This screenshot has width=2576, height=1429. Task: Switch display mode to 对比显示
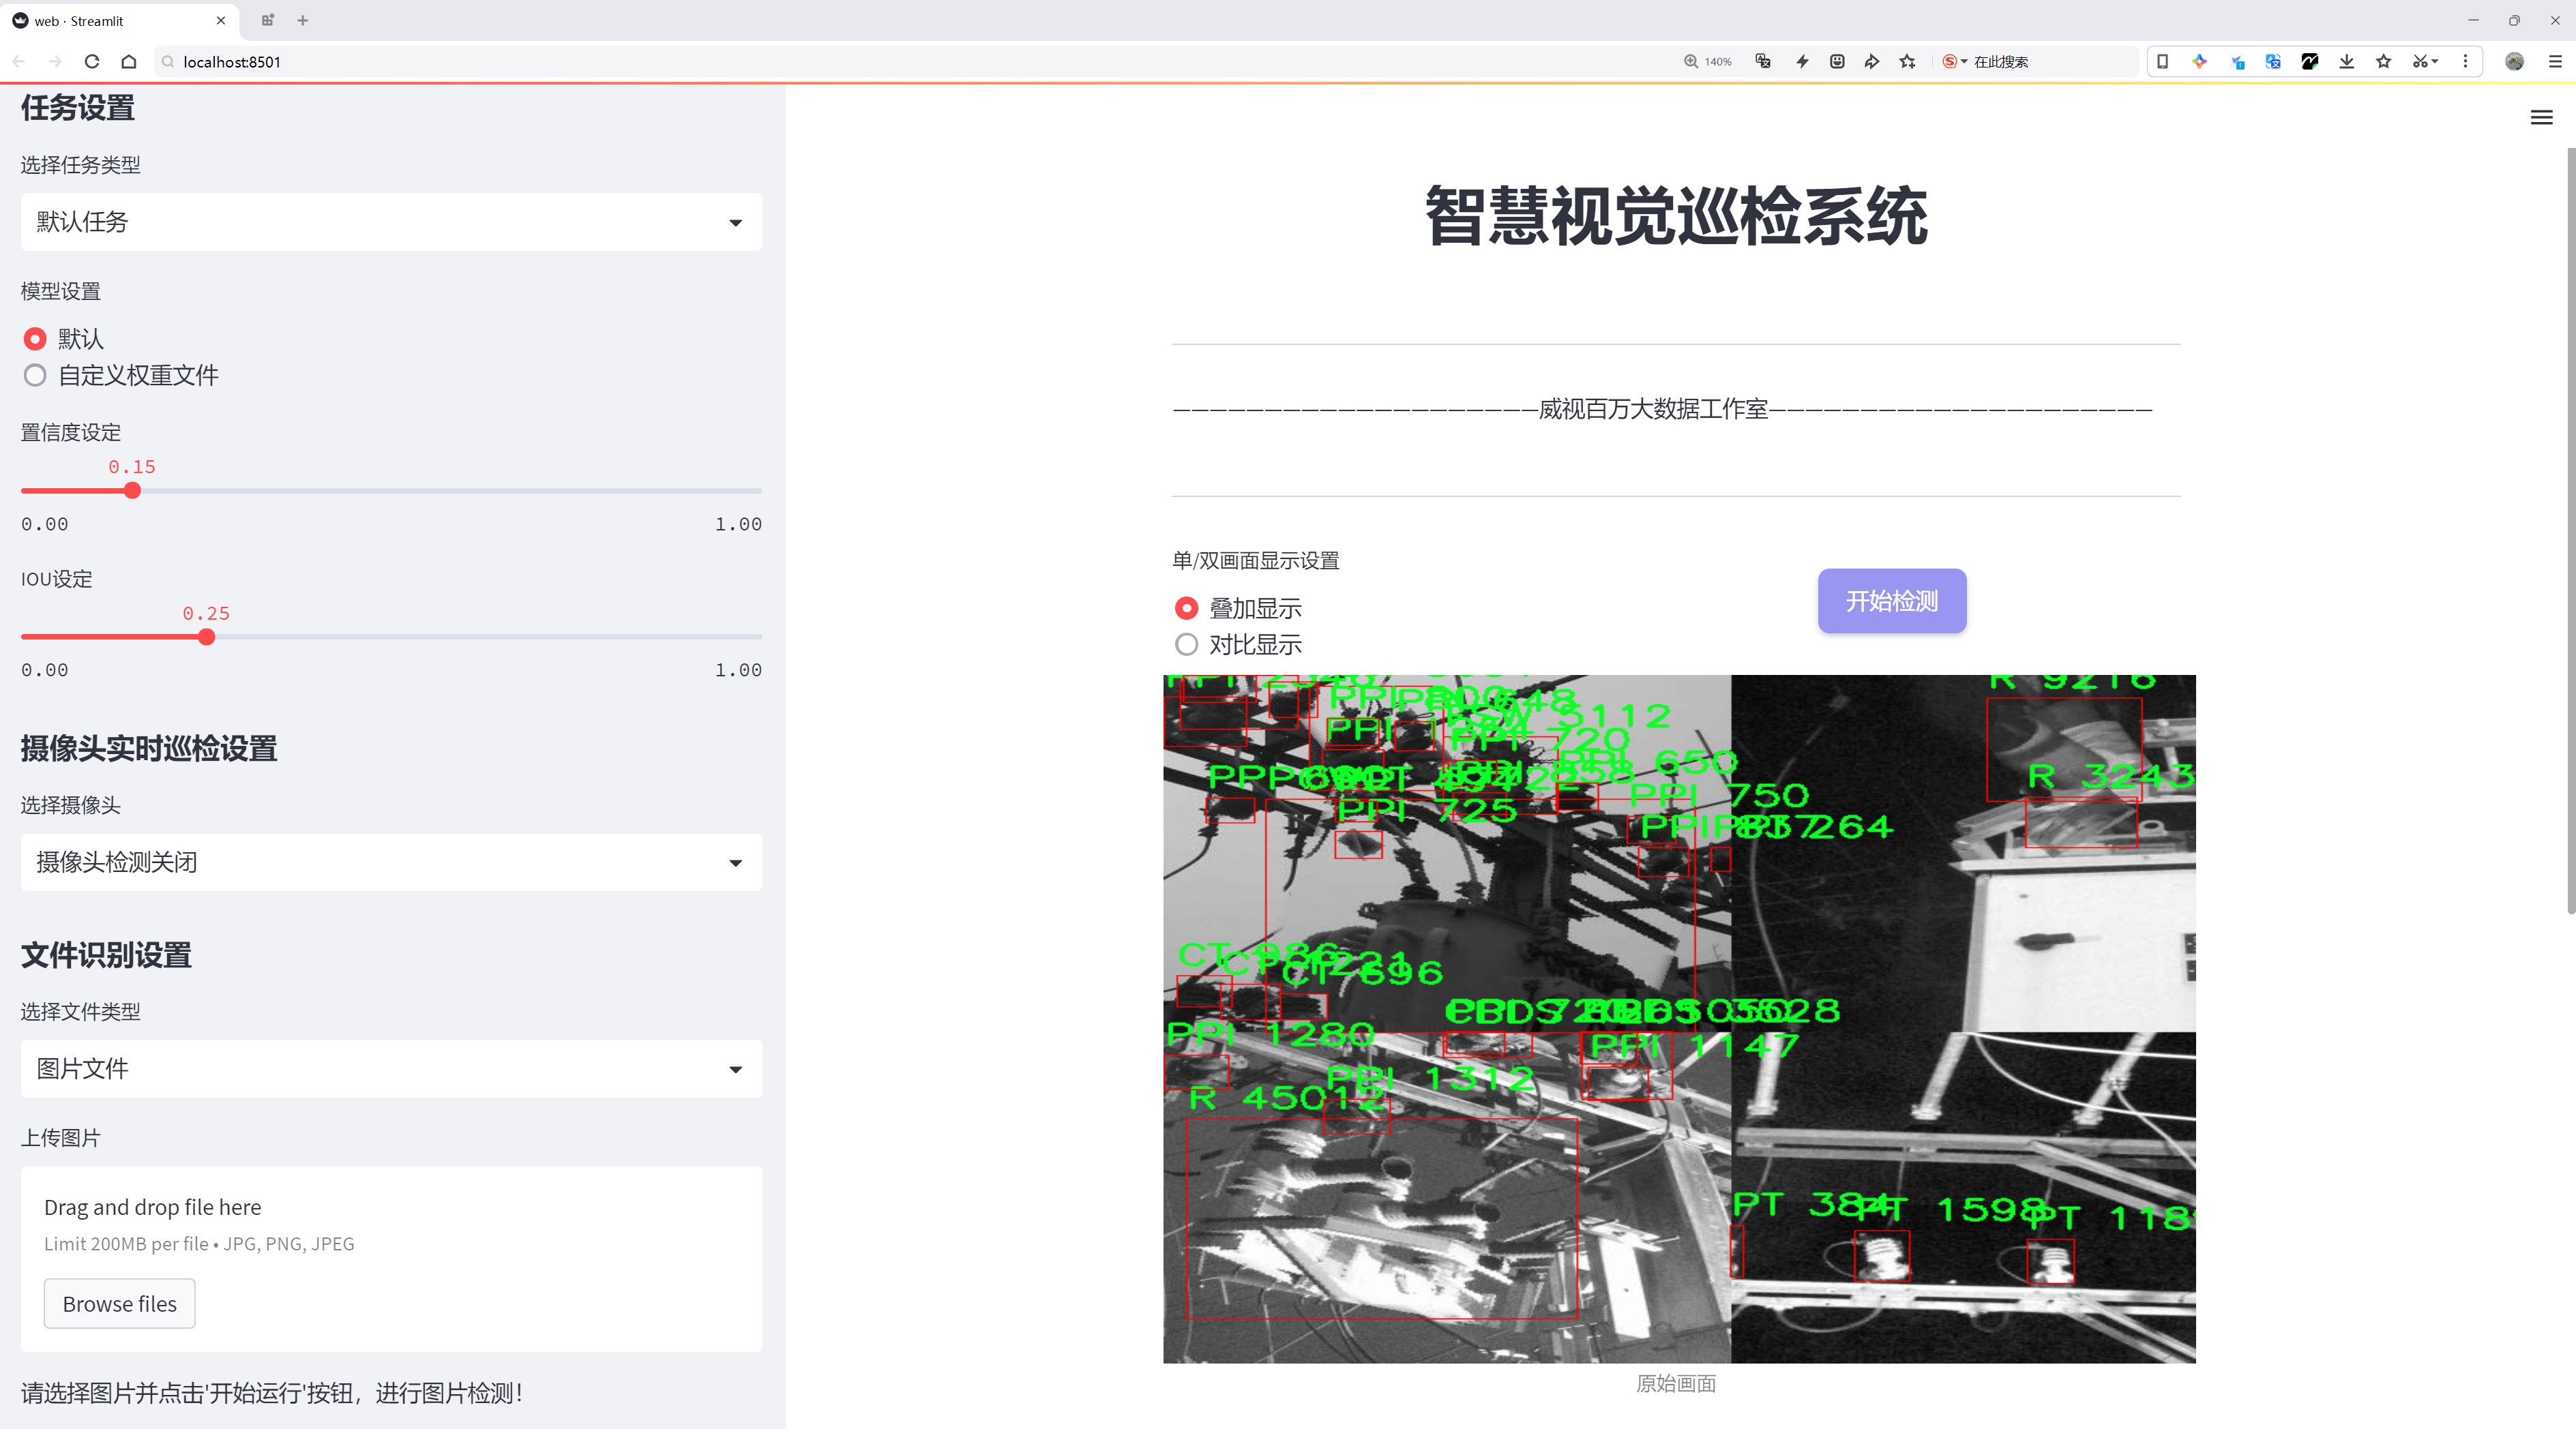point(1186,644)
